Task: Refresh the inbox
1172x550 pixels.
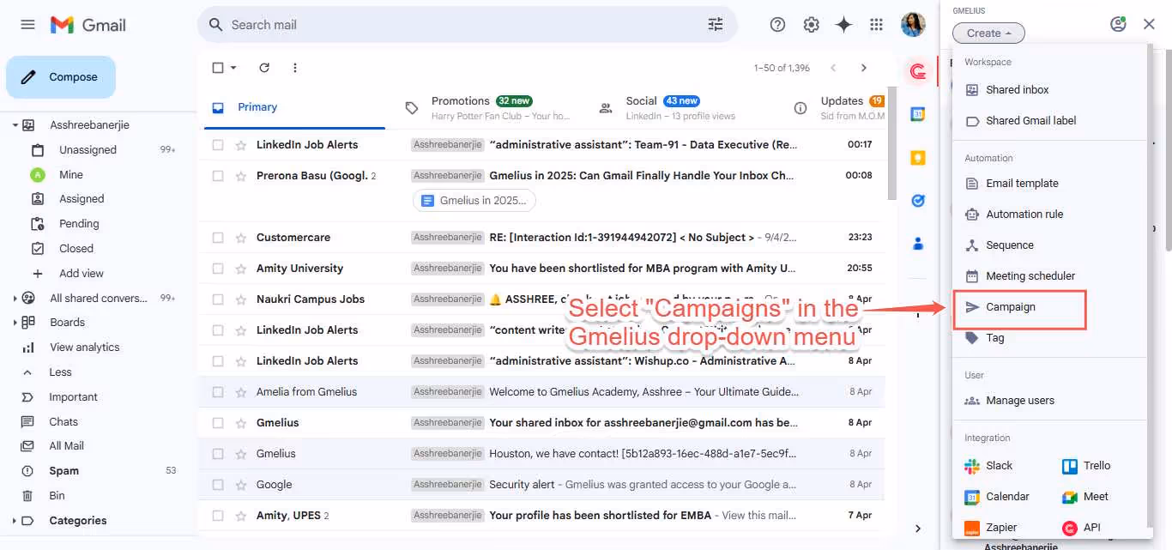Action: point(263,67)
